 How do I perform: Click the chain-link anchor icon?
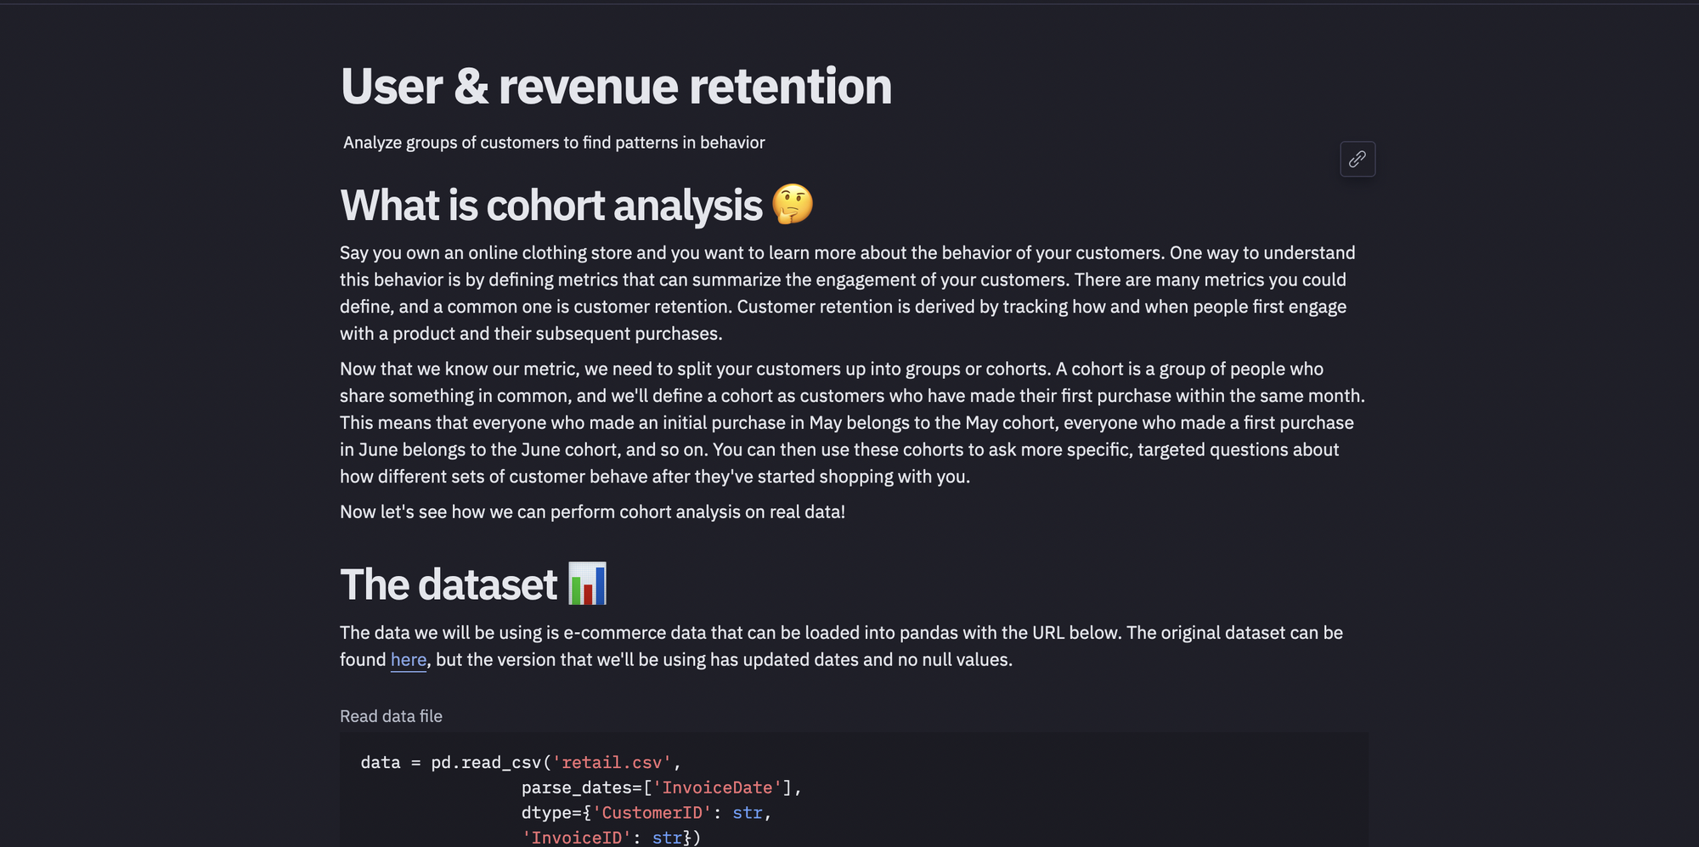point(1358,159)
